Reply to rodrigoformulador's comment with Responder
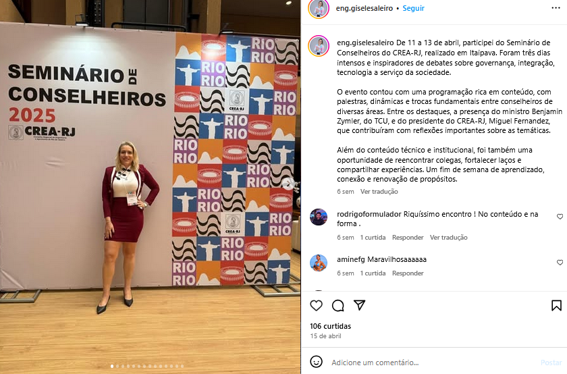This screenshot has width=567, height=374. pyautogui.click(x=408, y=238)
